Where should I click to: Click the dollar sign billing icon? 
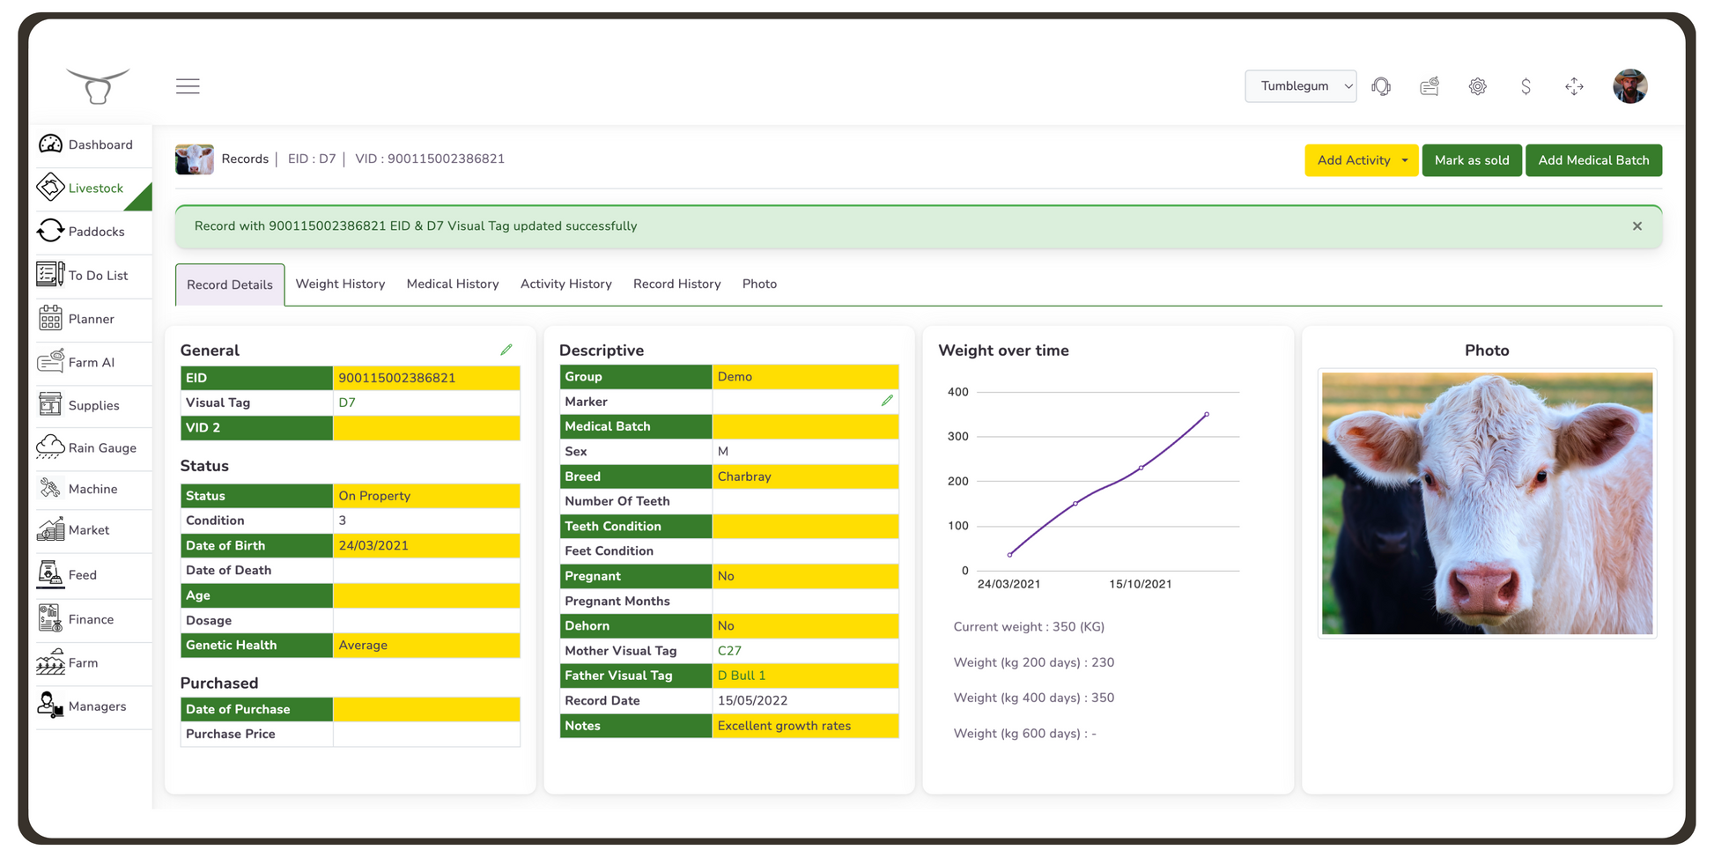[1526, 86]
